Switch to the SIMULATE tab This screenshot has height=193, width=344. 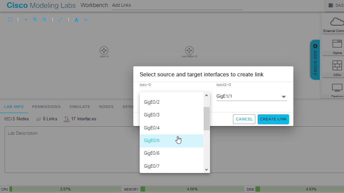click(x=79, y=107)
